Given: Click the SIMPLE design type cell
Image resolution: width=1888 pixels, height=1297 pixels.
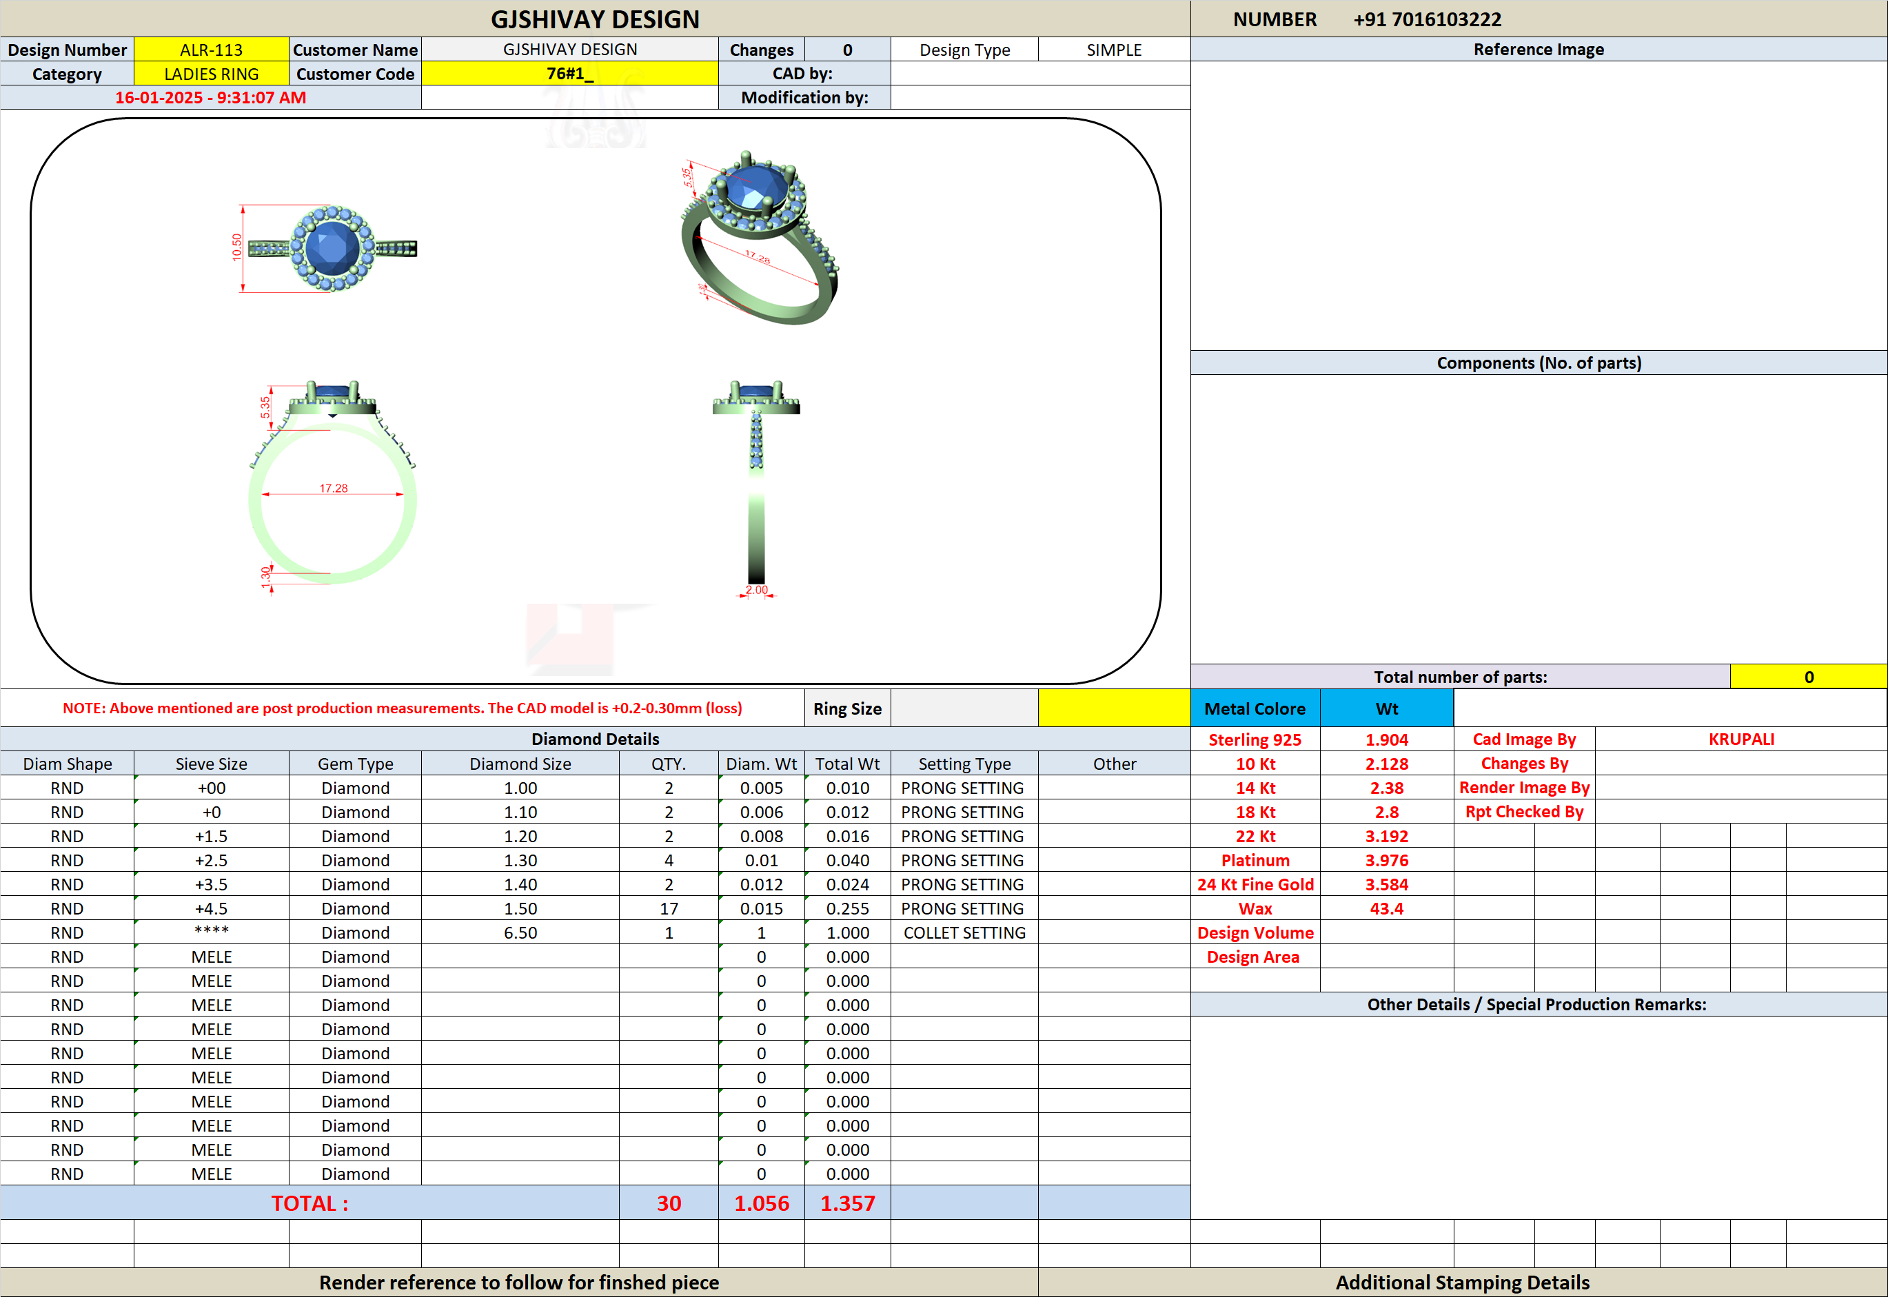Looking at the screenshot, I should pyautogui.click(x=1115, y=50).
